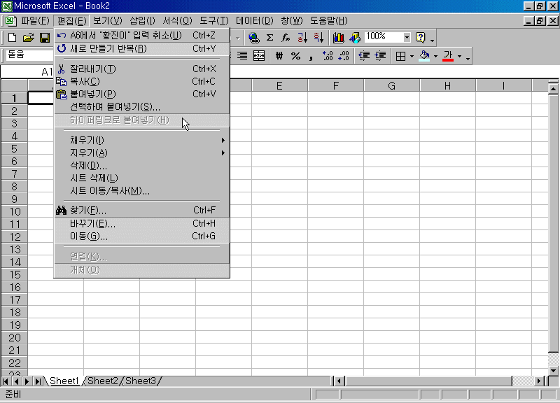Open the 데이터(D) menu
The width and height of the screenshot is (560, 403).
255,21
